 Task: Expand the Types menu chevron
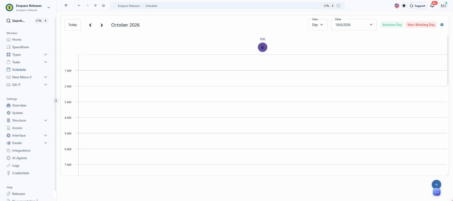[45, 54]
